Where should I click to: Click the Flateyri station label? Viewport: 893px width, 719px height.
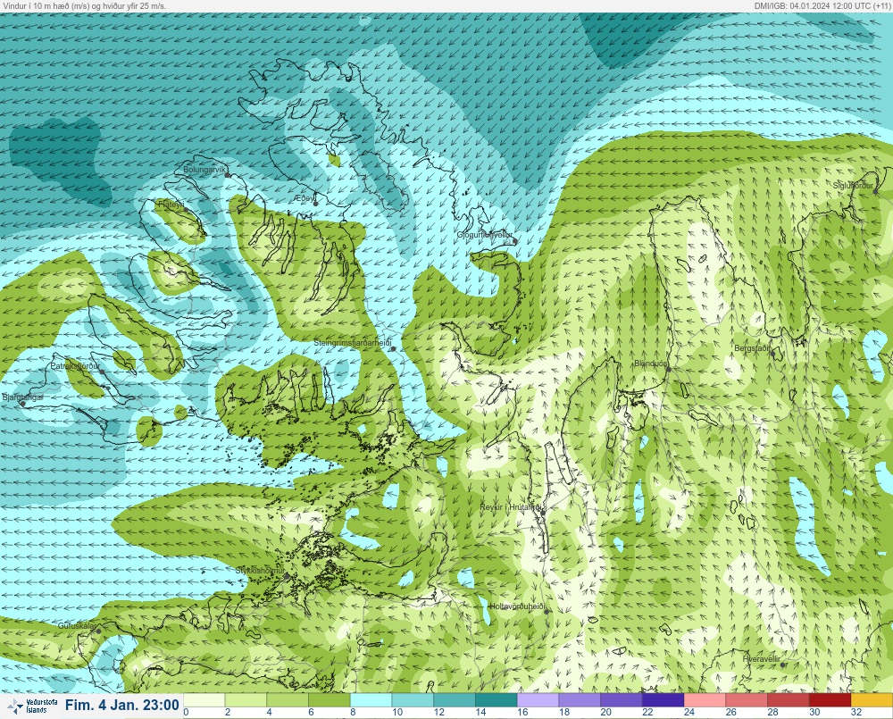pyautogui.click(x=171, y=204)
